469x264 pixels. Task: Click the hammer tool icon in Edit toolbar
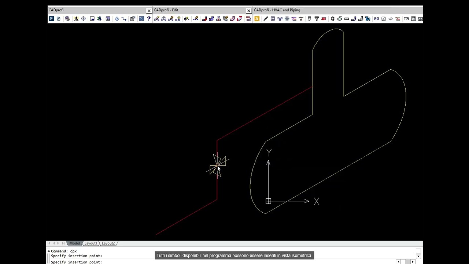187,19
